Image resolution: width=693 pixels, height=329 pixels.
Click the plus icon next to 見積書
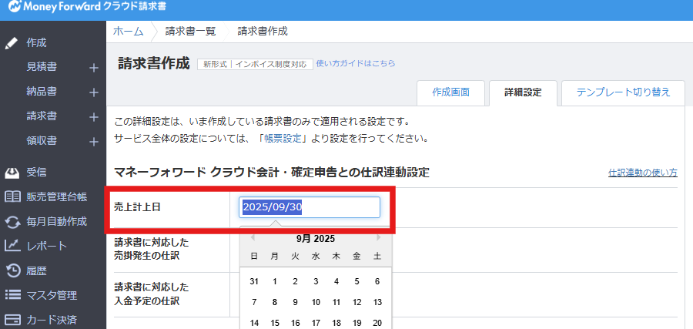coord(93,68)
